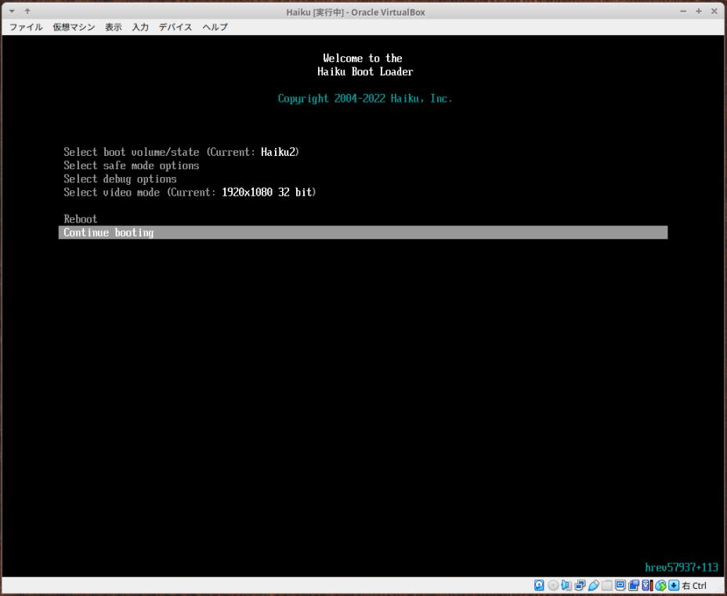Select the 'Select safe mode options' entry

[363, 165]
